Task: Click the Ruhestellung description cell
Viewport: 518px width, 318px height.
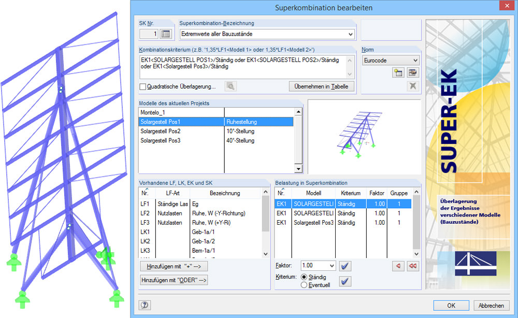Action: [x=258, y=122]
